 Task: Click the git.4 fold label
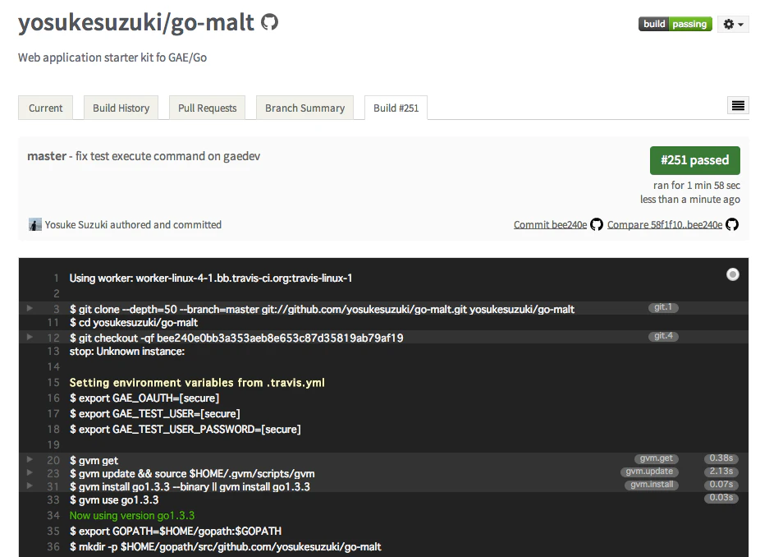pyautogui.click(x=663, y=336)
